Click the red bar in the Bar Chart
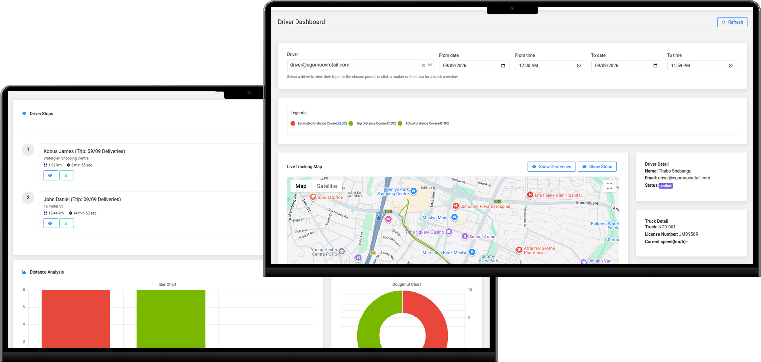 pyautogui.click(x=76, y=319)
